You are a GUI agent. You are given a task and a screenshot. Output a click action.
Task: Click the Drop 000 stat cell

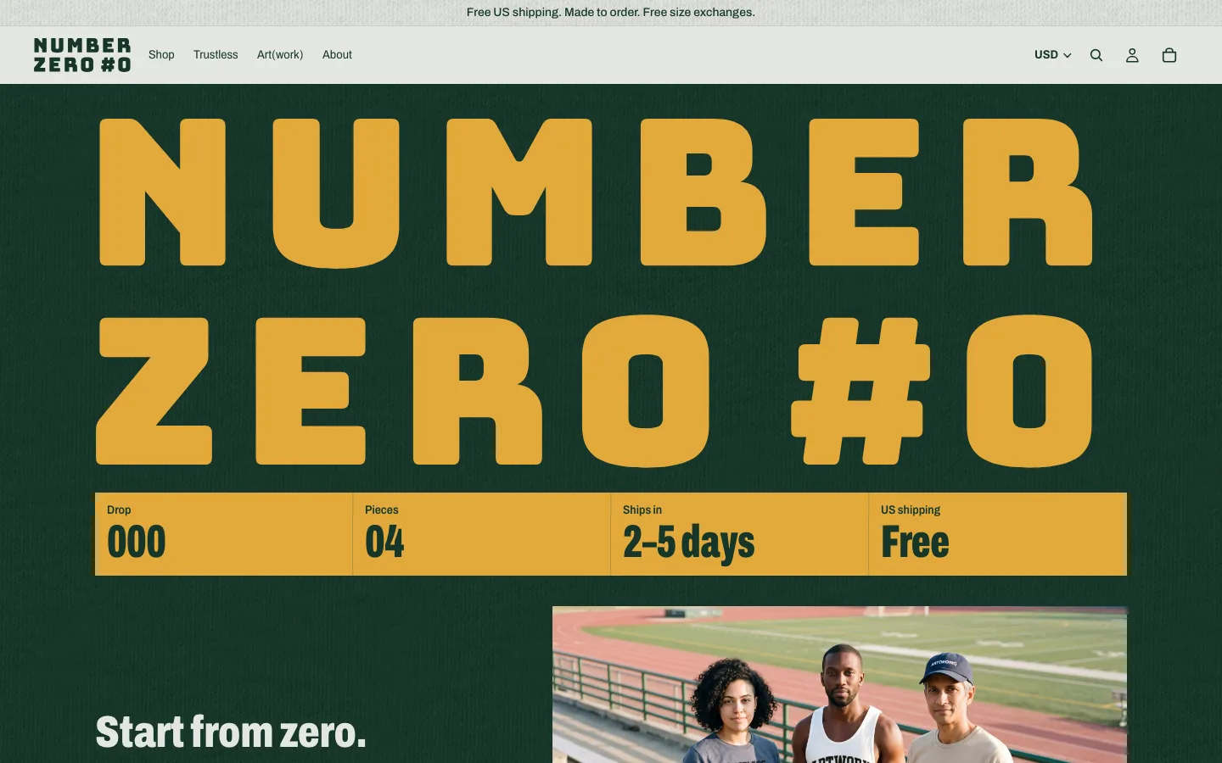[x=224, y=534]
